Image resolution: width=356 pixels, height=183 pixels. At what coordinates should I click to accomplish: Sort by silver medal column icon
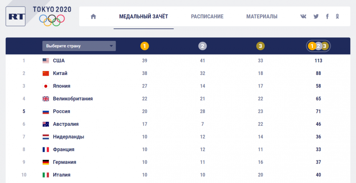pyautogui.click(x=202, y=46)
